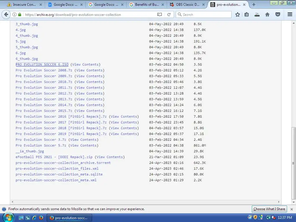
Task: Switch to the Insecure Connection tab
Action: pyautogui.click(x=24, y=5)
